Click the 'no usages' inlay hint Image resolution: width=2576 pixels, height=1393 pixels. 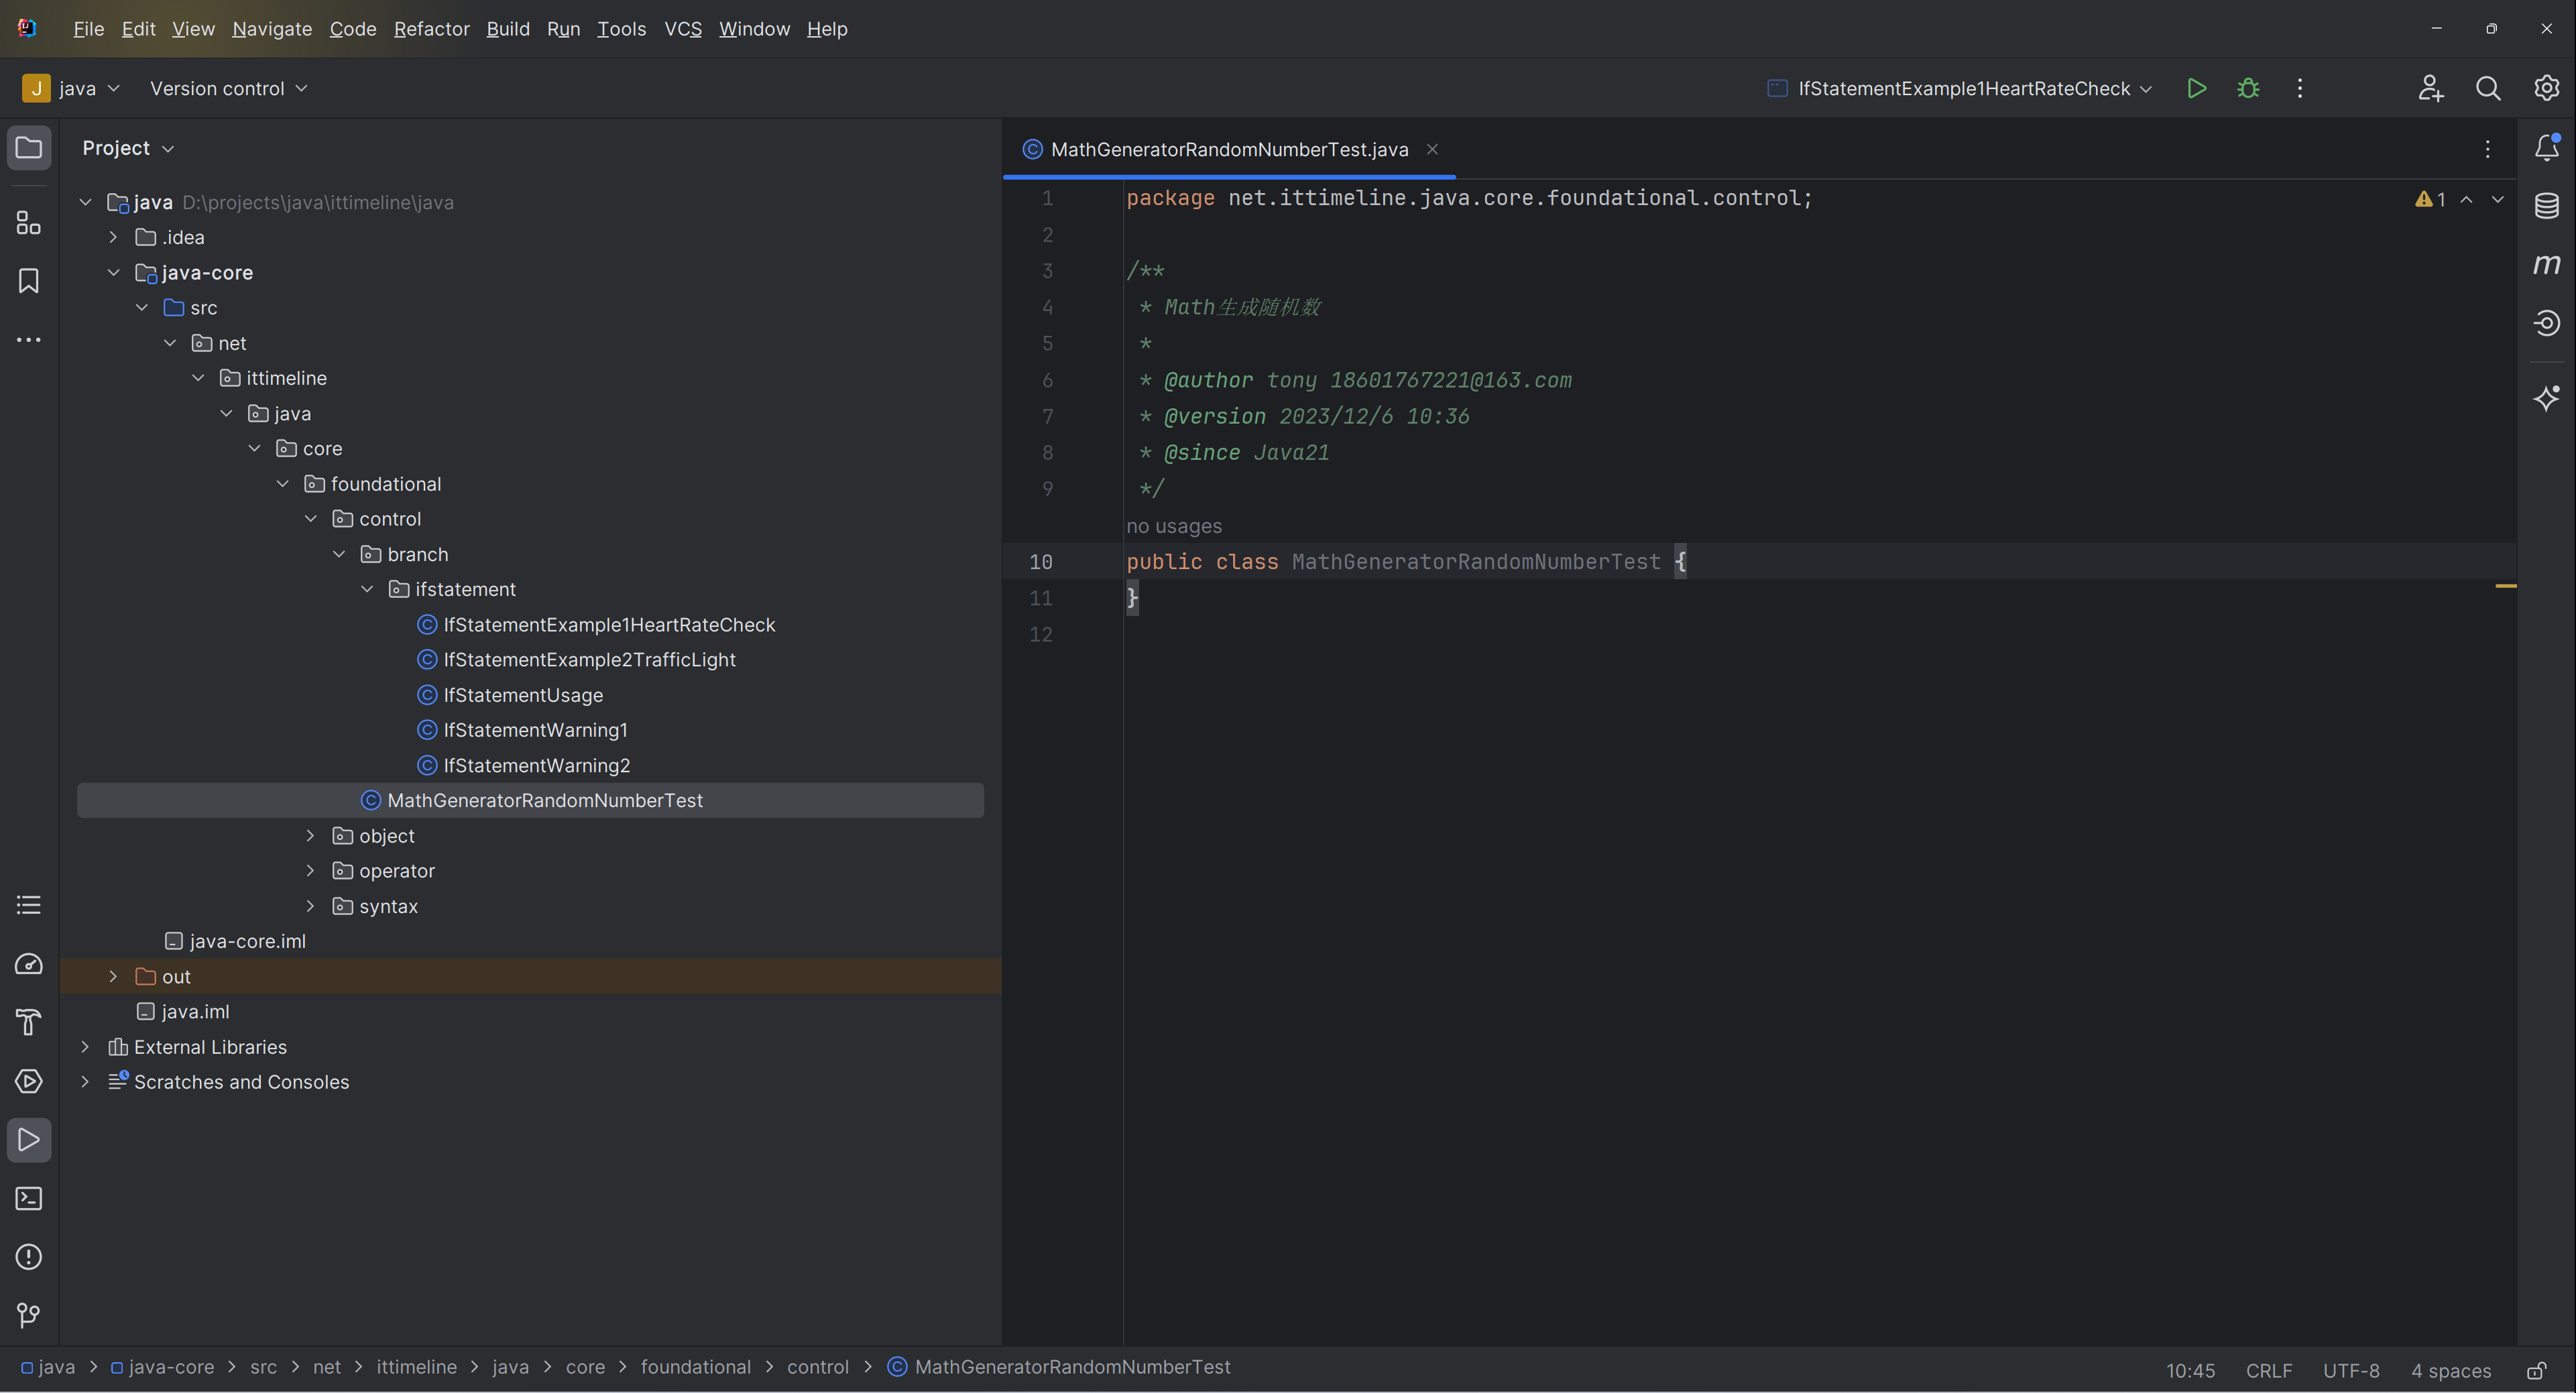1174,526
